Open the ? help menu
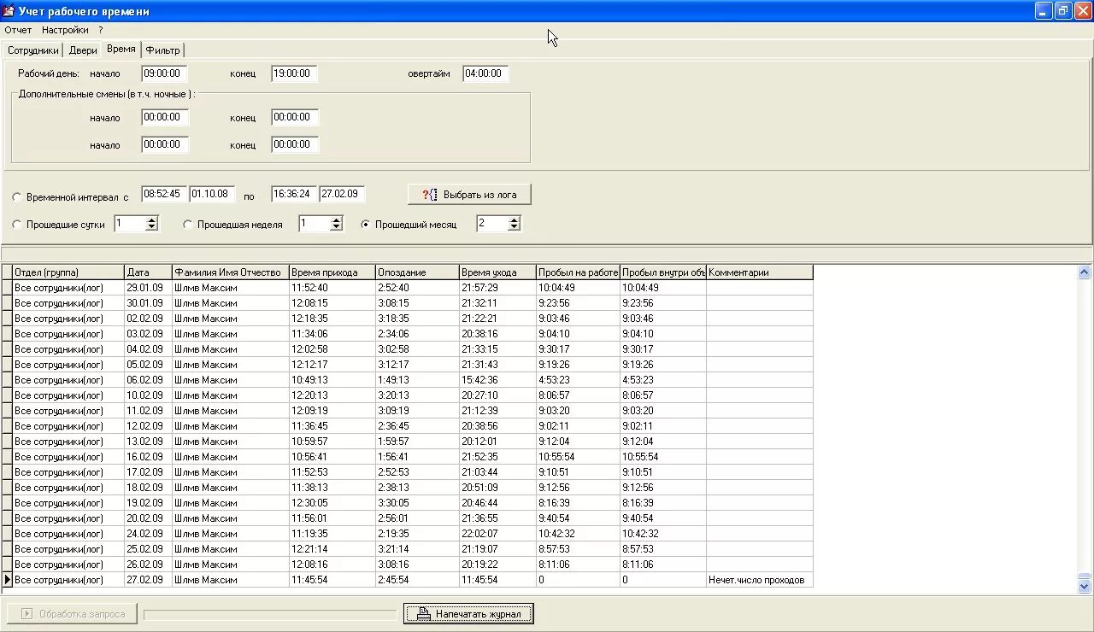The width and height of the screenshot is (1094, 632). tap(100, 30)
